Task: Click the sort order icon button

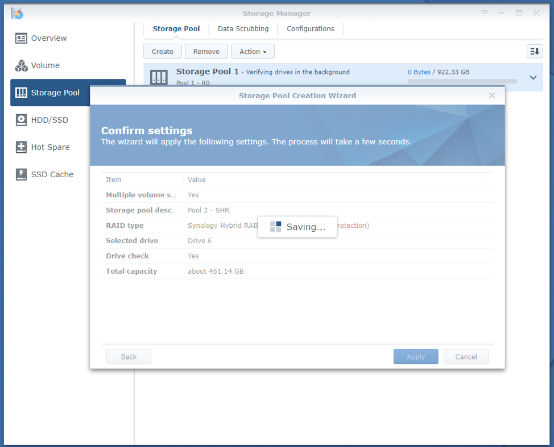Action: click(x=534, y=51)
